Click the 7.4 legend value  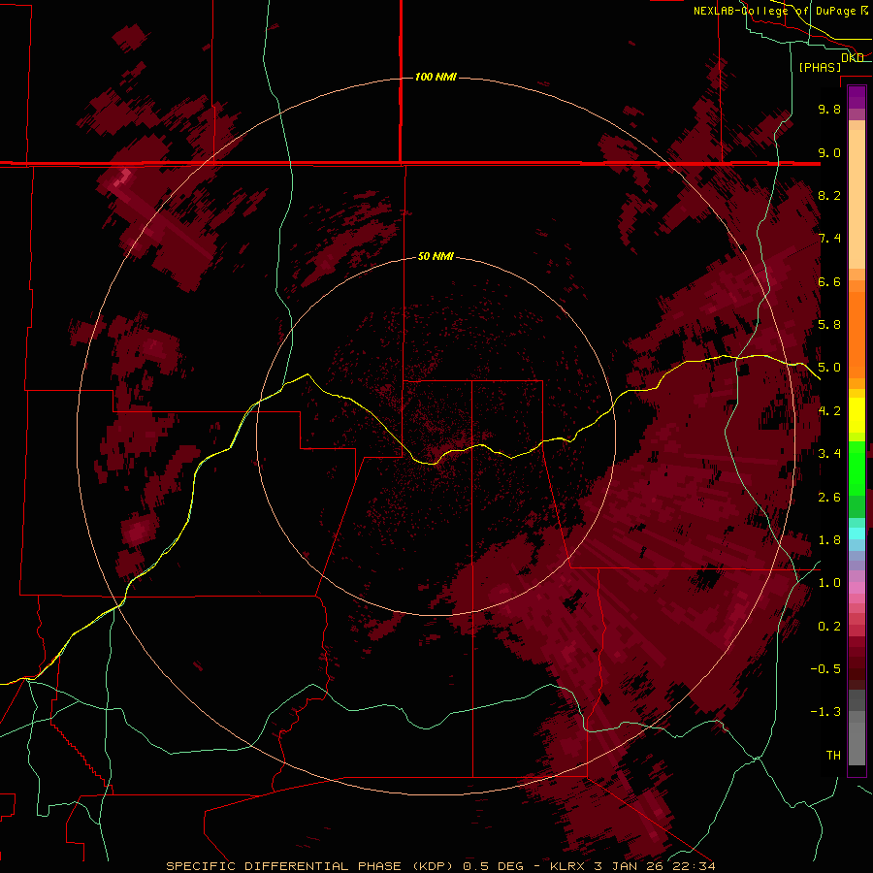[829, 239]
